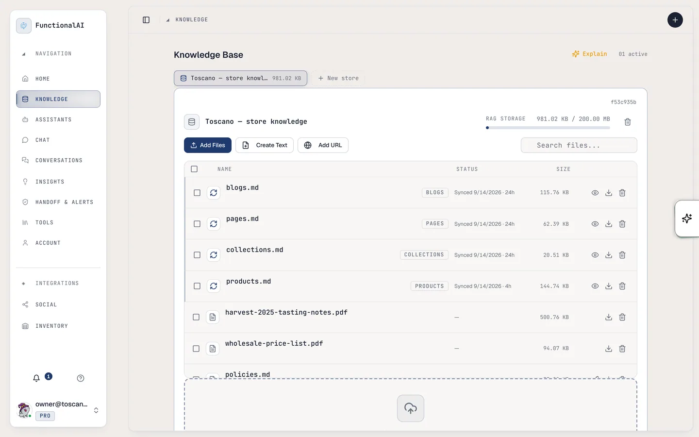699x437 pixels.
Task: Open notifications bell icon
Action: (36, 378)
